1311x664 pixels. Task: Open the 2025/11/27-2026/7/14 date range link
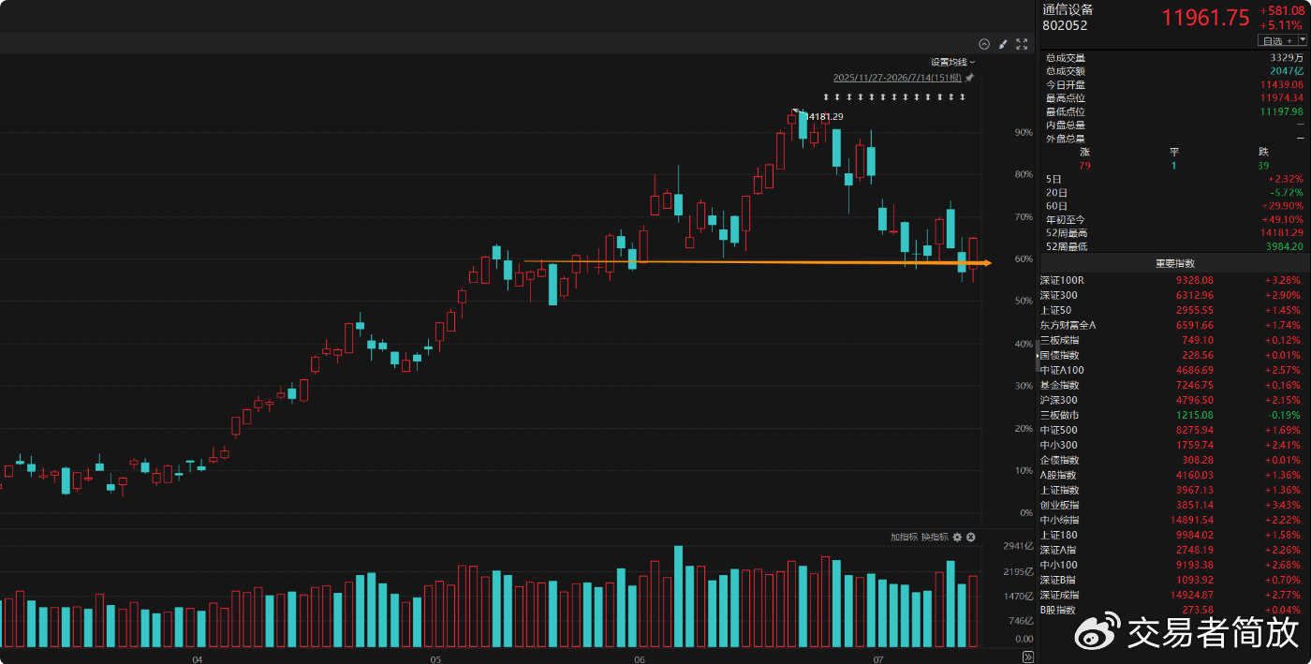[x=897, y=78]
